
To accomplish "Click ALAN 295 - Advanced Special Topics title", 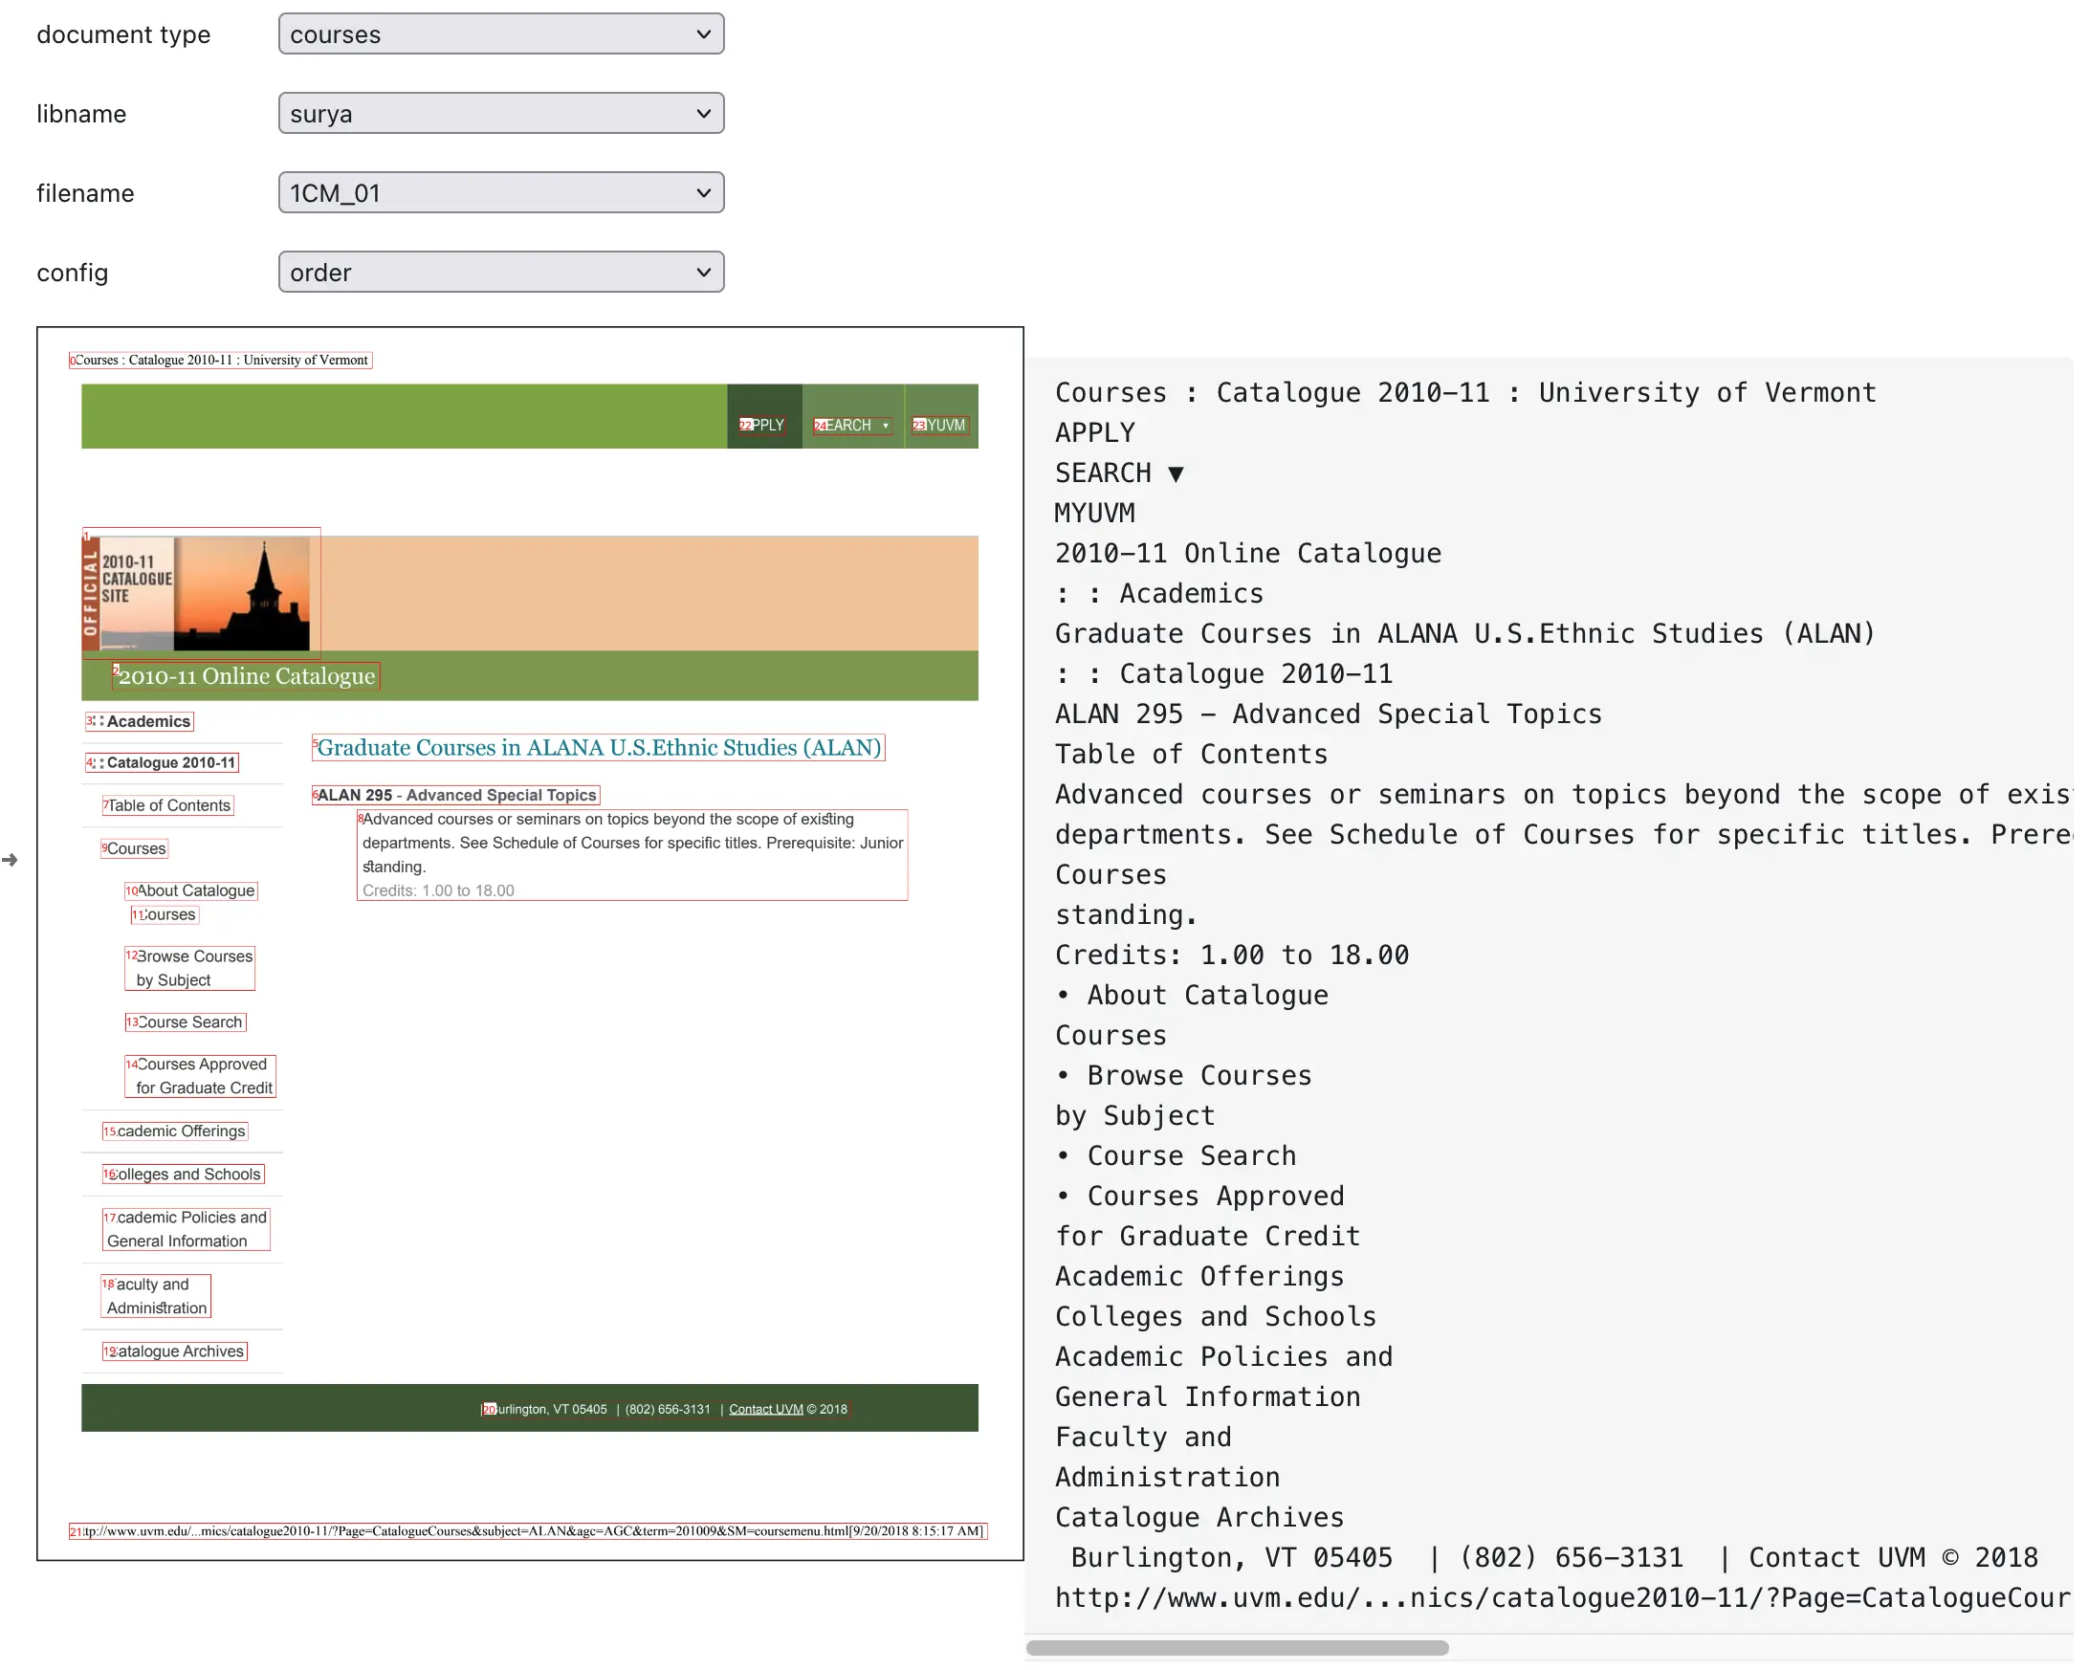I will pyautogui.click(x=456, y=795).
